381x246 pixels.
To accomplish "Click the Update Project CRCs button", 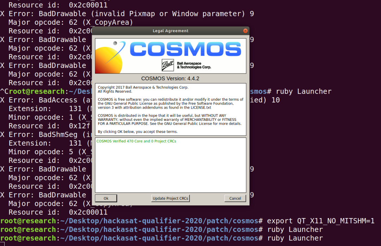I will coord(170,198).
